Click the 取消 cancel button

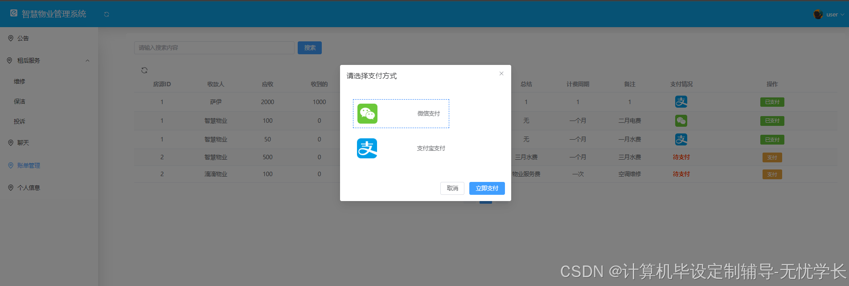click(x=452, y=188)
